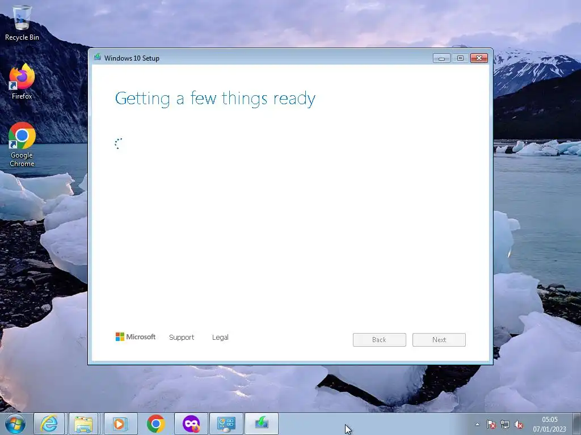
Task: Select the Google Chrome desktop shortcut
Action: pos(22,144)
